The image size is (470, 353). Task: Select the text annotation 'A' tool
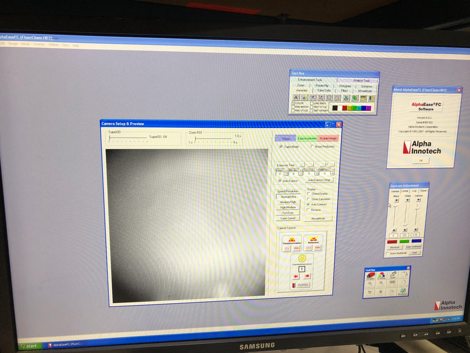(296, 98)
